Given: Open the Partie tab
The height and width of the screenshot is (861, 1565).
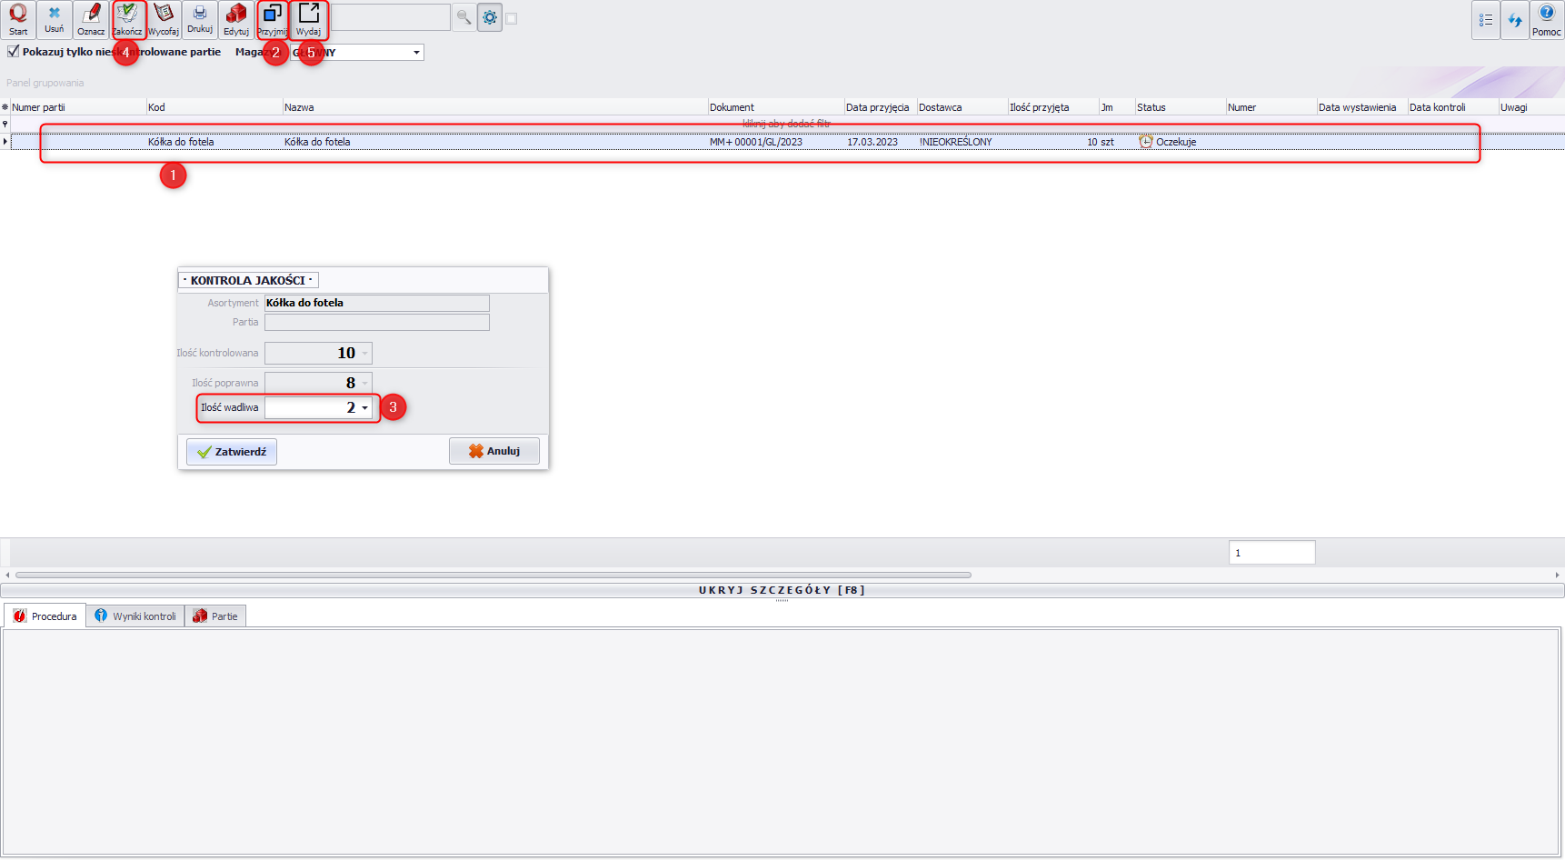Looking at the screenshot, I should [x=215, y=616].
